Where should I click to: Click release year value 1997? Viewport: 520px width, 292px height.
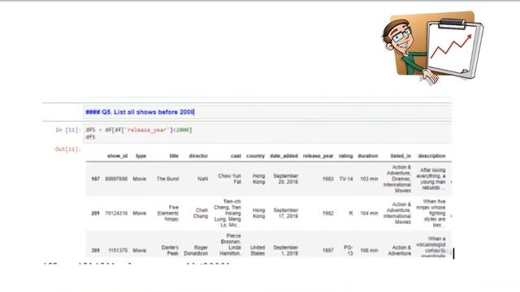click(328, 251)
